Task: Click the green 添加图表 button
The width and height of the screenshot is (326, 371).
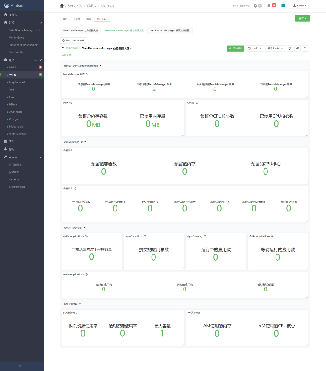Action: point(235,48)
